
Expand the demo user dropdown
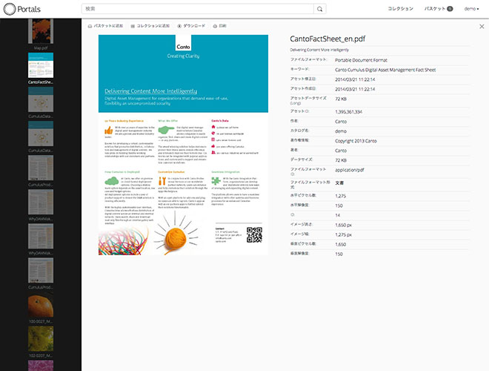click(471, 9)
